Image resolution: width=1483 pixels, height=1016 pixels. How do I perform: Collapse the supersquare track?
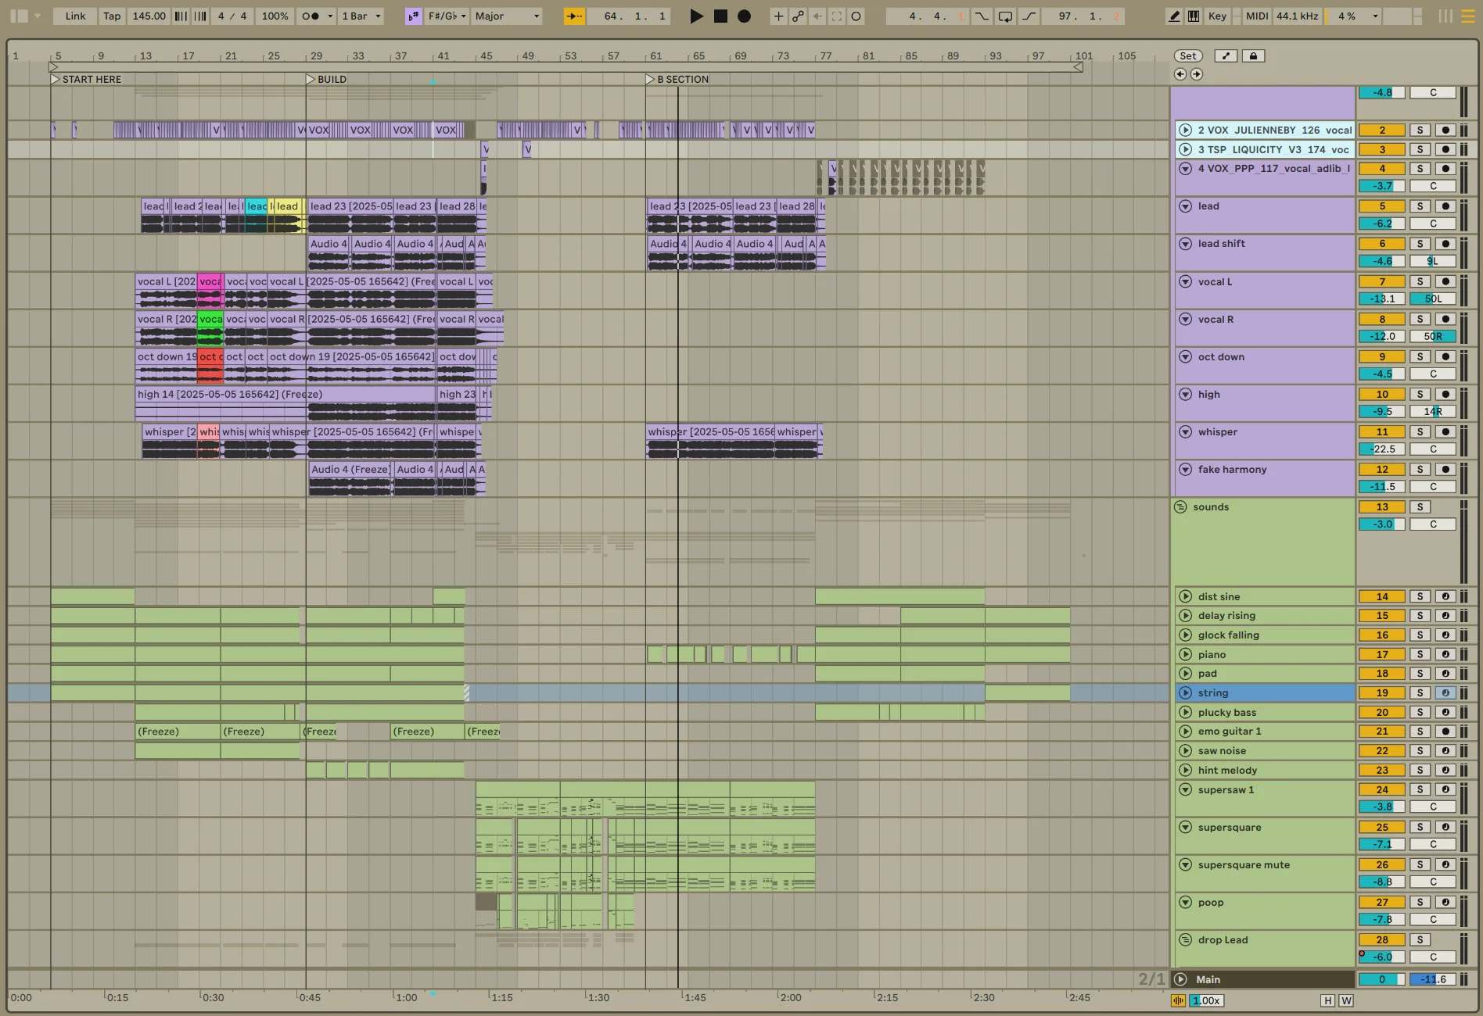(x=1185, y=827)
